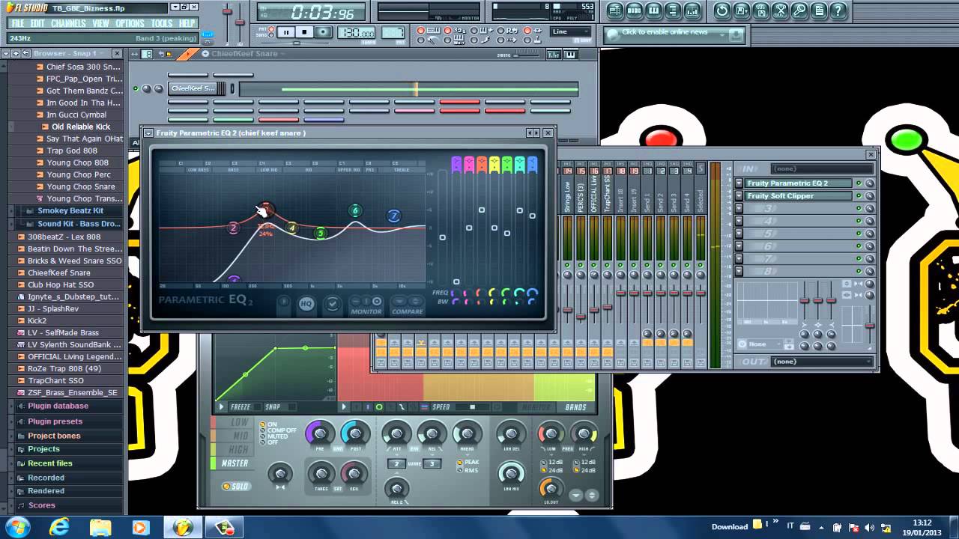Toggle Fruity Parametric EQ 2 slot enable LED
Image resolution: width=959 pixels, height=539 pixels.
coord(859,183)
